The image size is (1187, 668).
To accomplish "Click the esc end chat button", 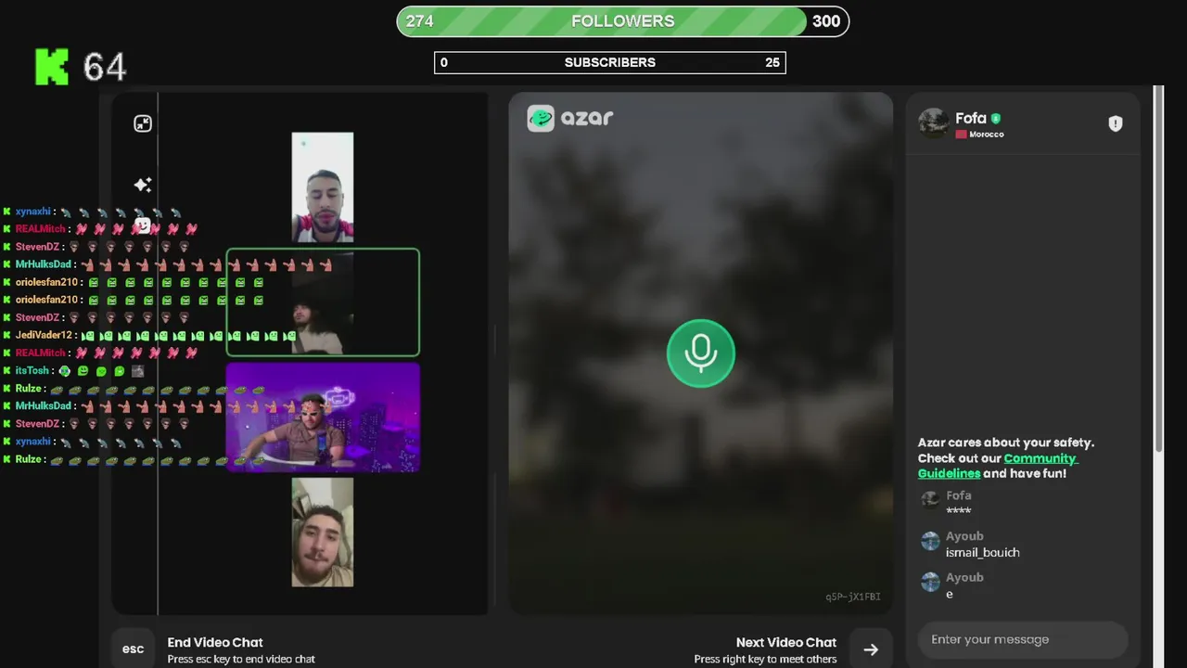I will pos(133,649).
